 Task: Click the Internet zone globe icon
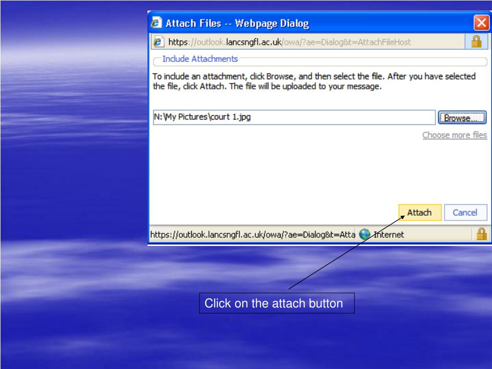pyautogui.click(x=364, y=234)
